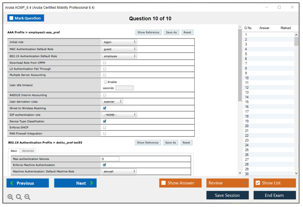Uncheck the Show List option
This screenshot has height=207, width=303.
[x=258, y=183]
